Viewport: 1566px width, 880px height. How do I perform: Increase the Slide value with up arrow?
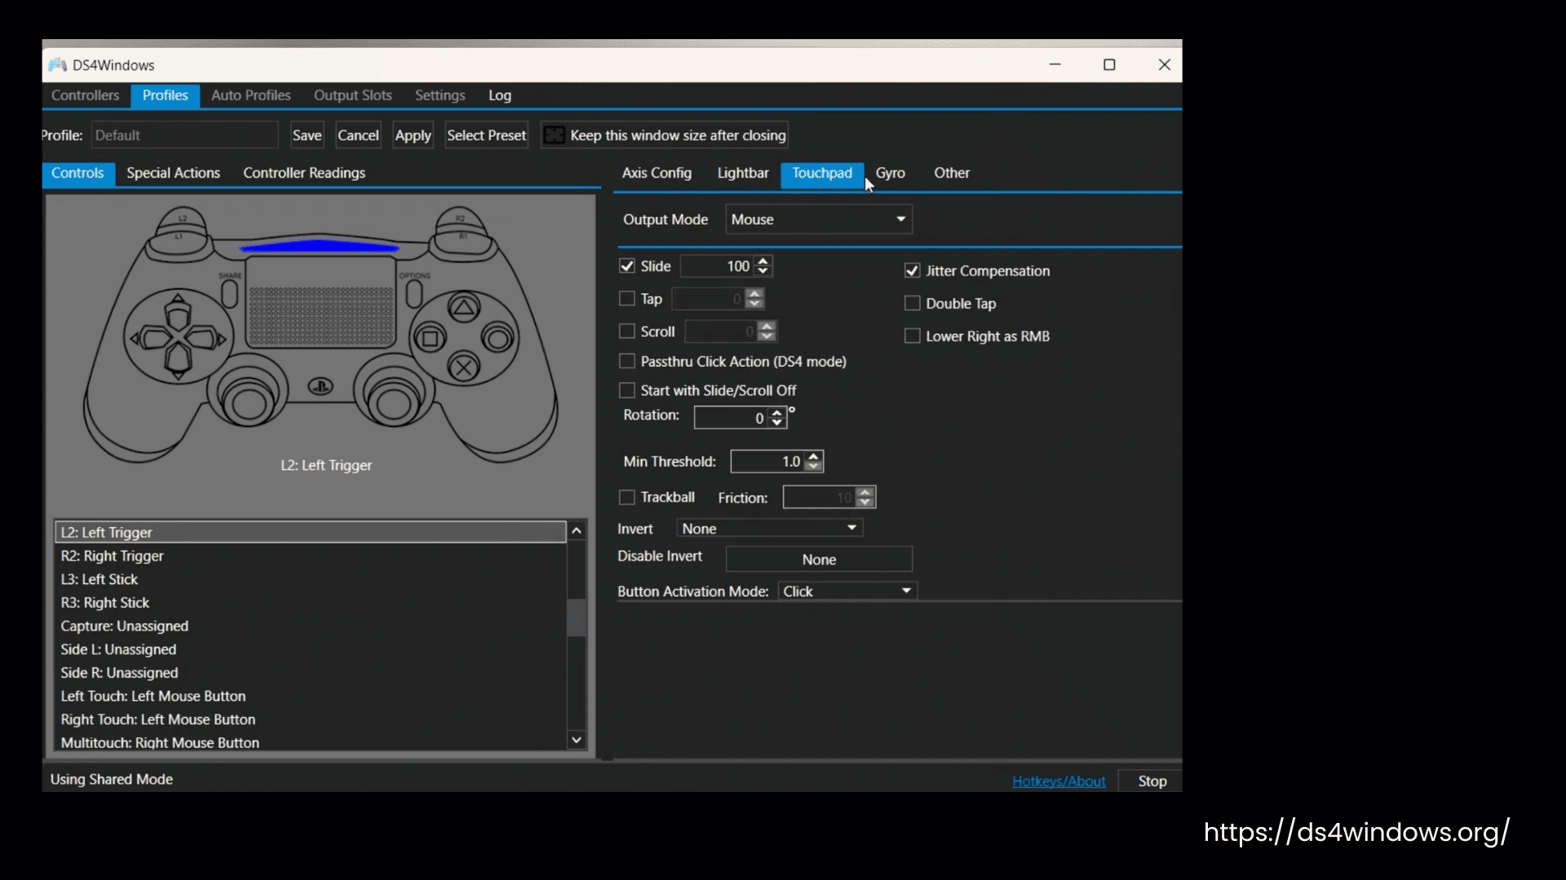[x=763, y=261]
